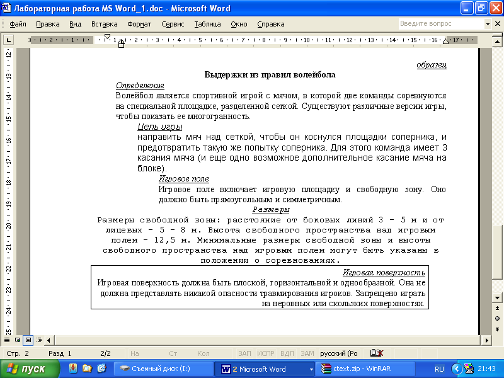Click the 'Кол' status bar entry
504x378 pixels.
point(203,353)
